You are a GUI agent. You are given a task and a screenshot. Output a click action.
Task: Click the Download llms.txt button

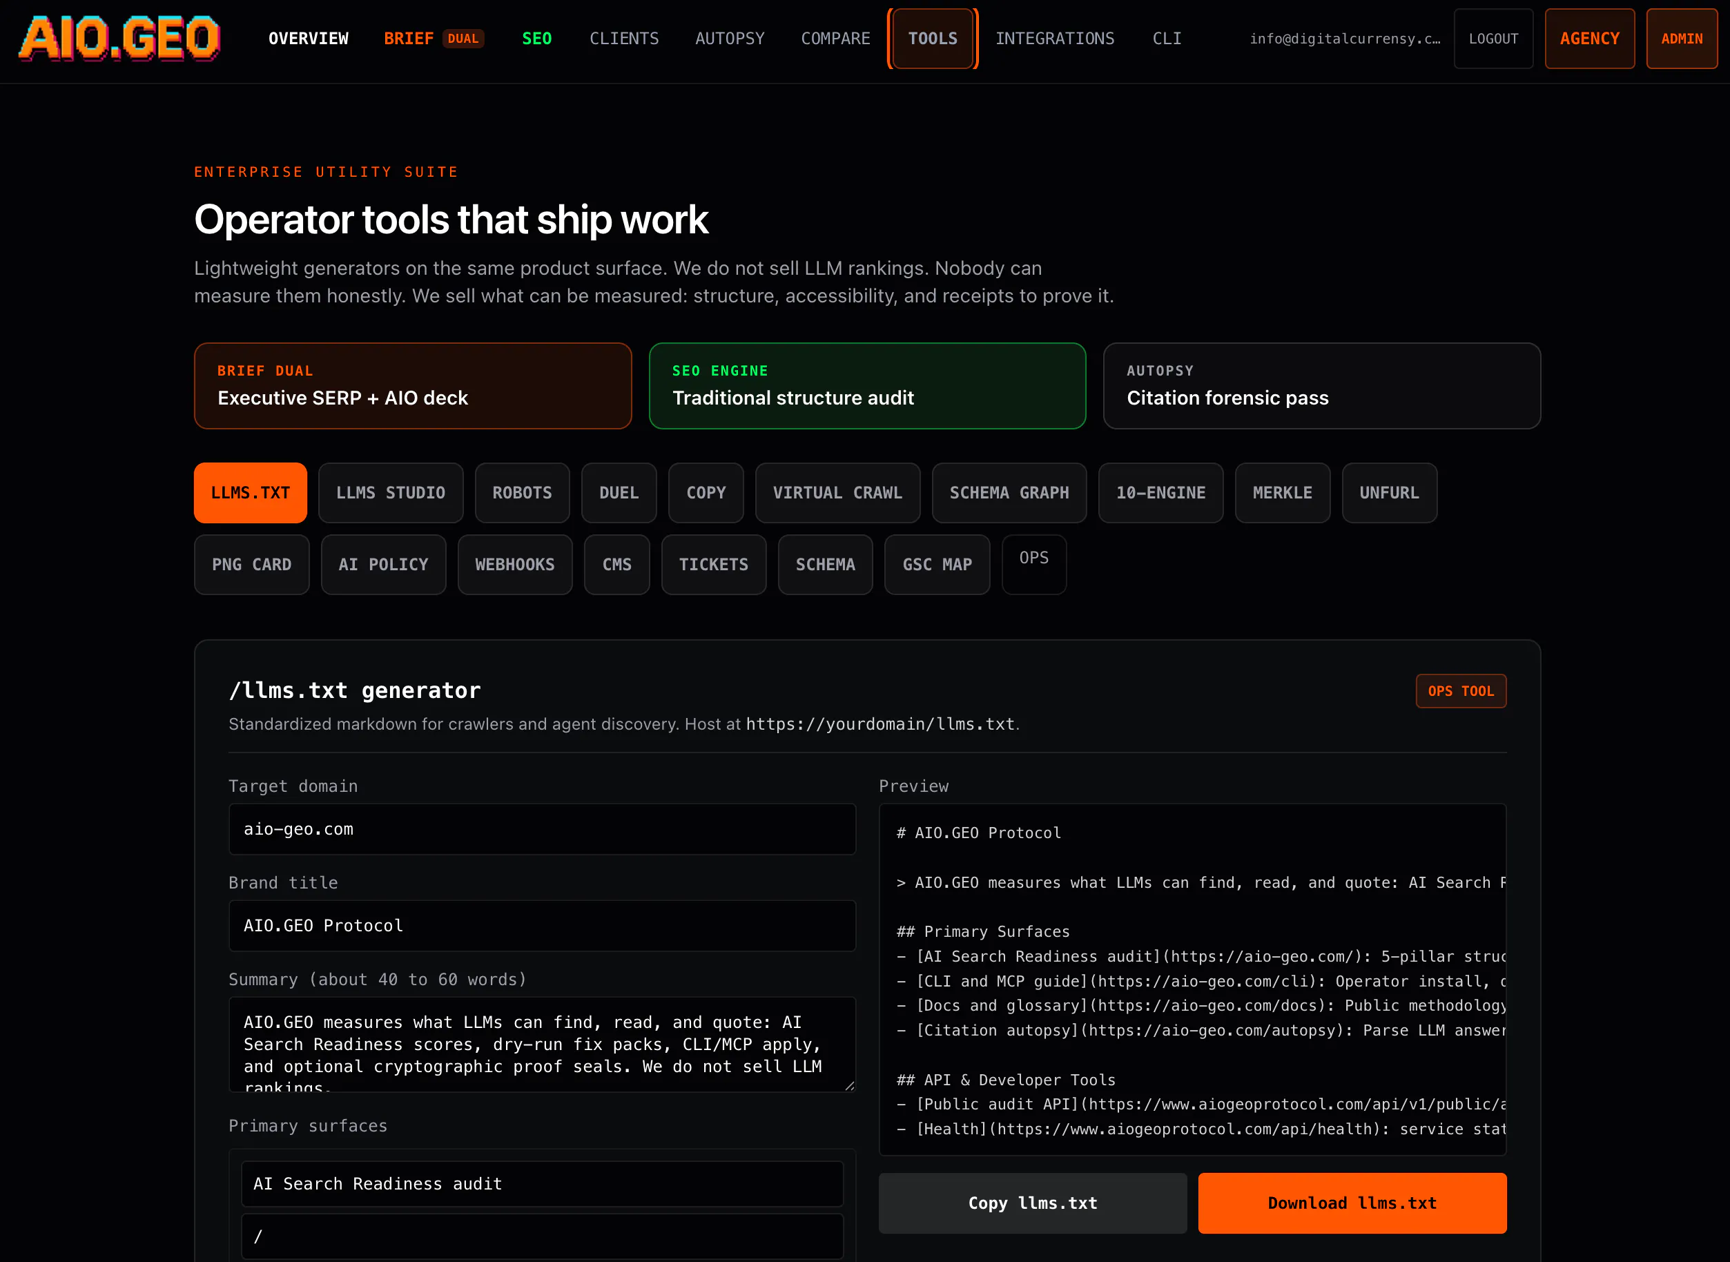[1352, 1203]
